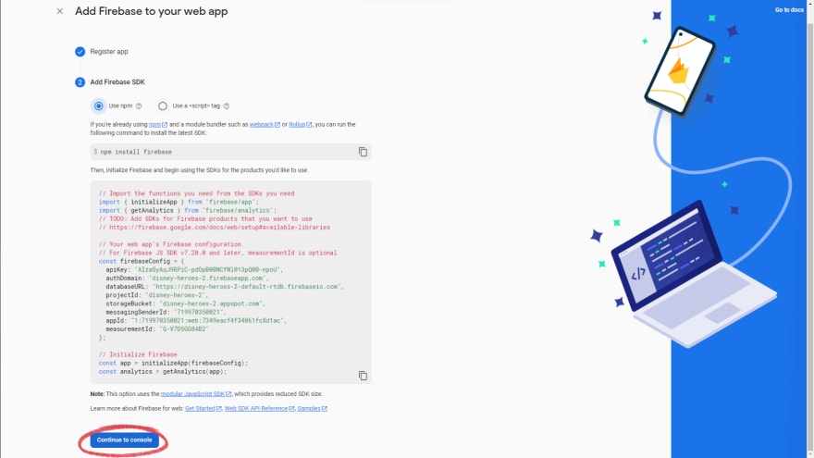The image size is (814, 458).
Task: Open the modular JavaScript SDK link
Action: point(196,394)
